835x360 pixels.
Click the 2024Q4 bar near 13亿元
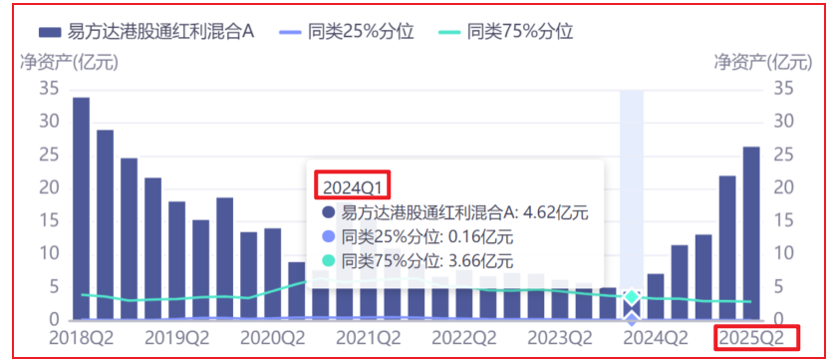pyautogui.click(x=703, y=277)
